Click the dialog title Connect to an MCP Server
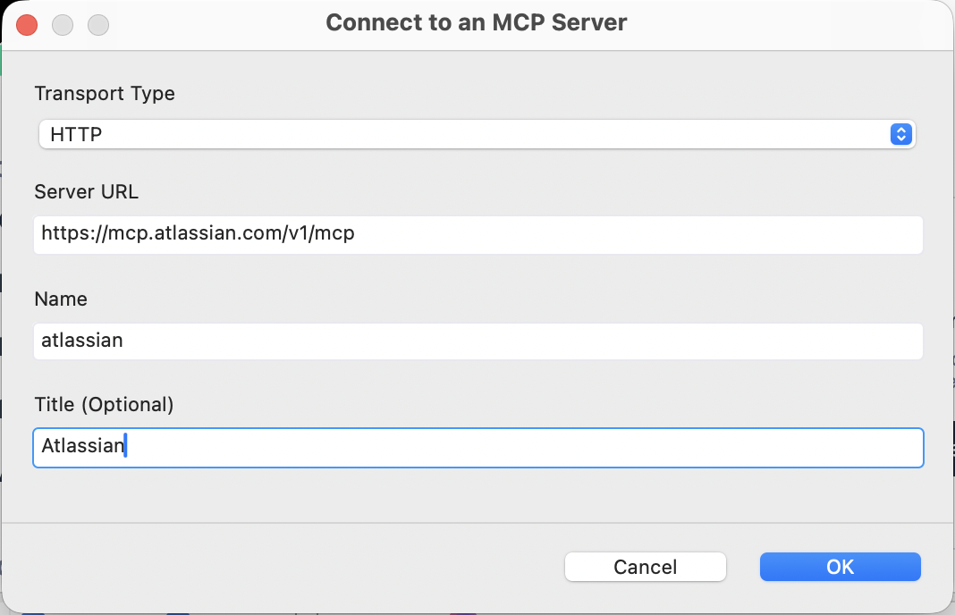This screenshot has width=955, height=615. pos(477,22)
